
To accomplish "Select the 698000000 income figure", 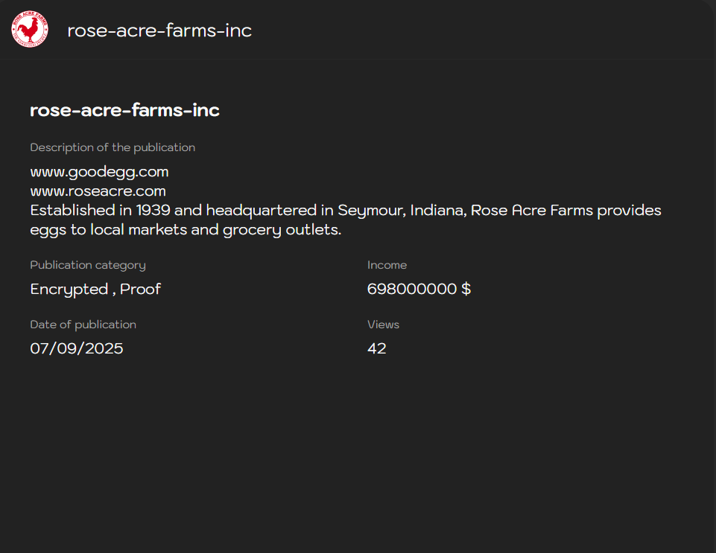I will (x=412, y=290).
